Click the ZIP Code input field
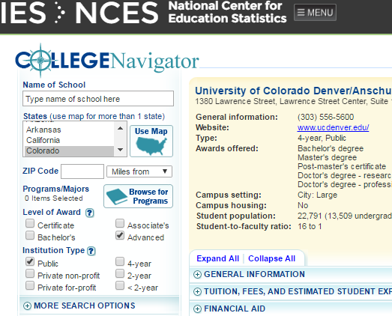The width and height of the screenshot is (392, 316). click(82, 171)
